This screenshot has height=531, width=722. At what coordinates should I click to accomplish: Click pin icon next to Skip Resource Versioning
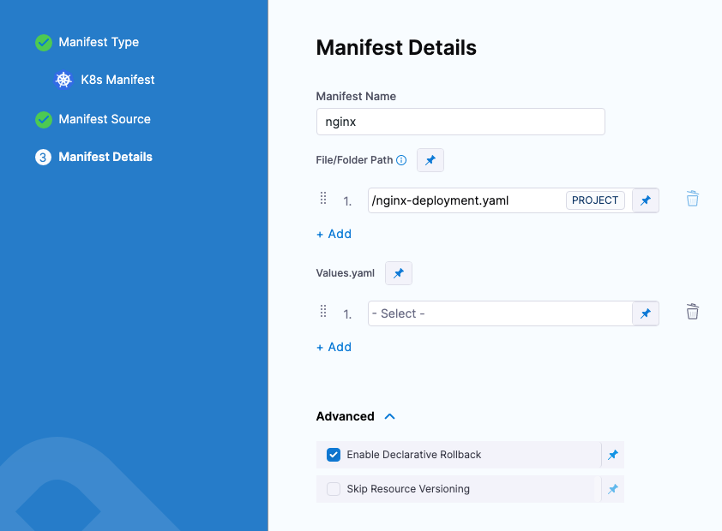pyautogui.click(x=612, y=489)
